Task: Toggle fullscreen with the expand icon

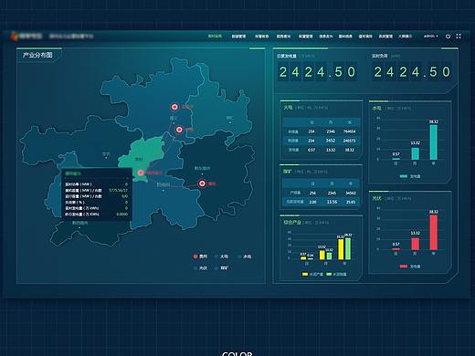Action: pos(459,37)
